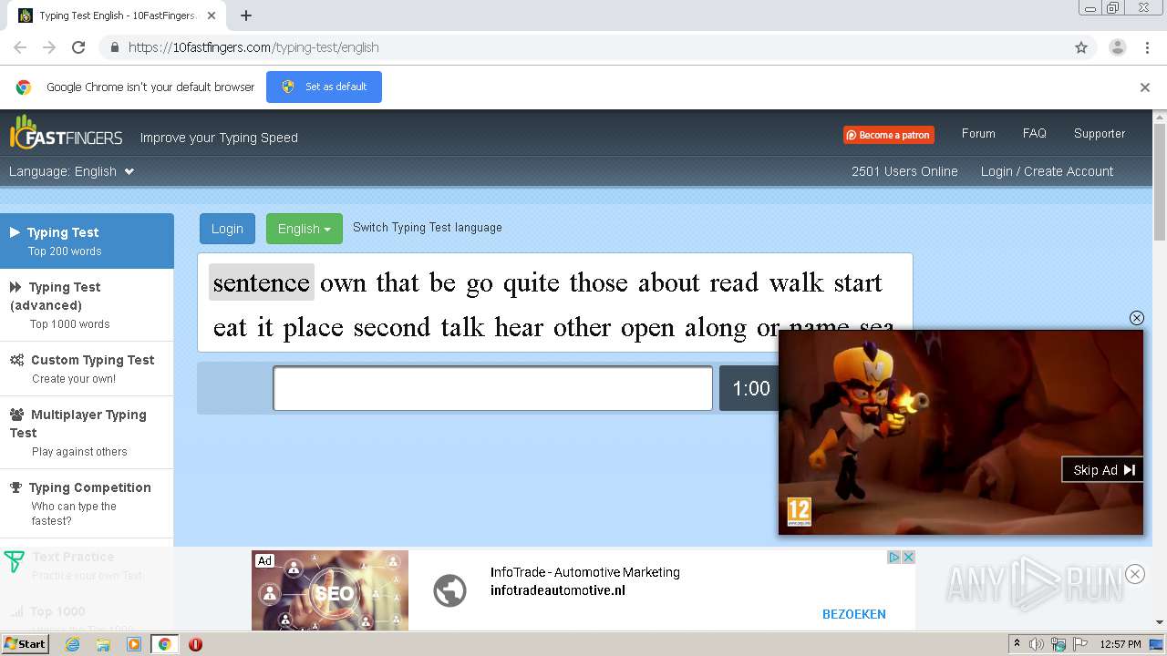
Task: Open the green English language dropdown
Action: pos(304,229)
